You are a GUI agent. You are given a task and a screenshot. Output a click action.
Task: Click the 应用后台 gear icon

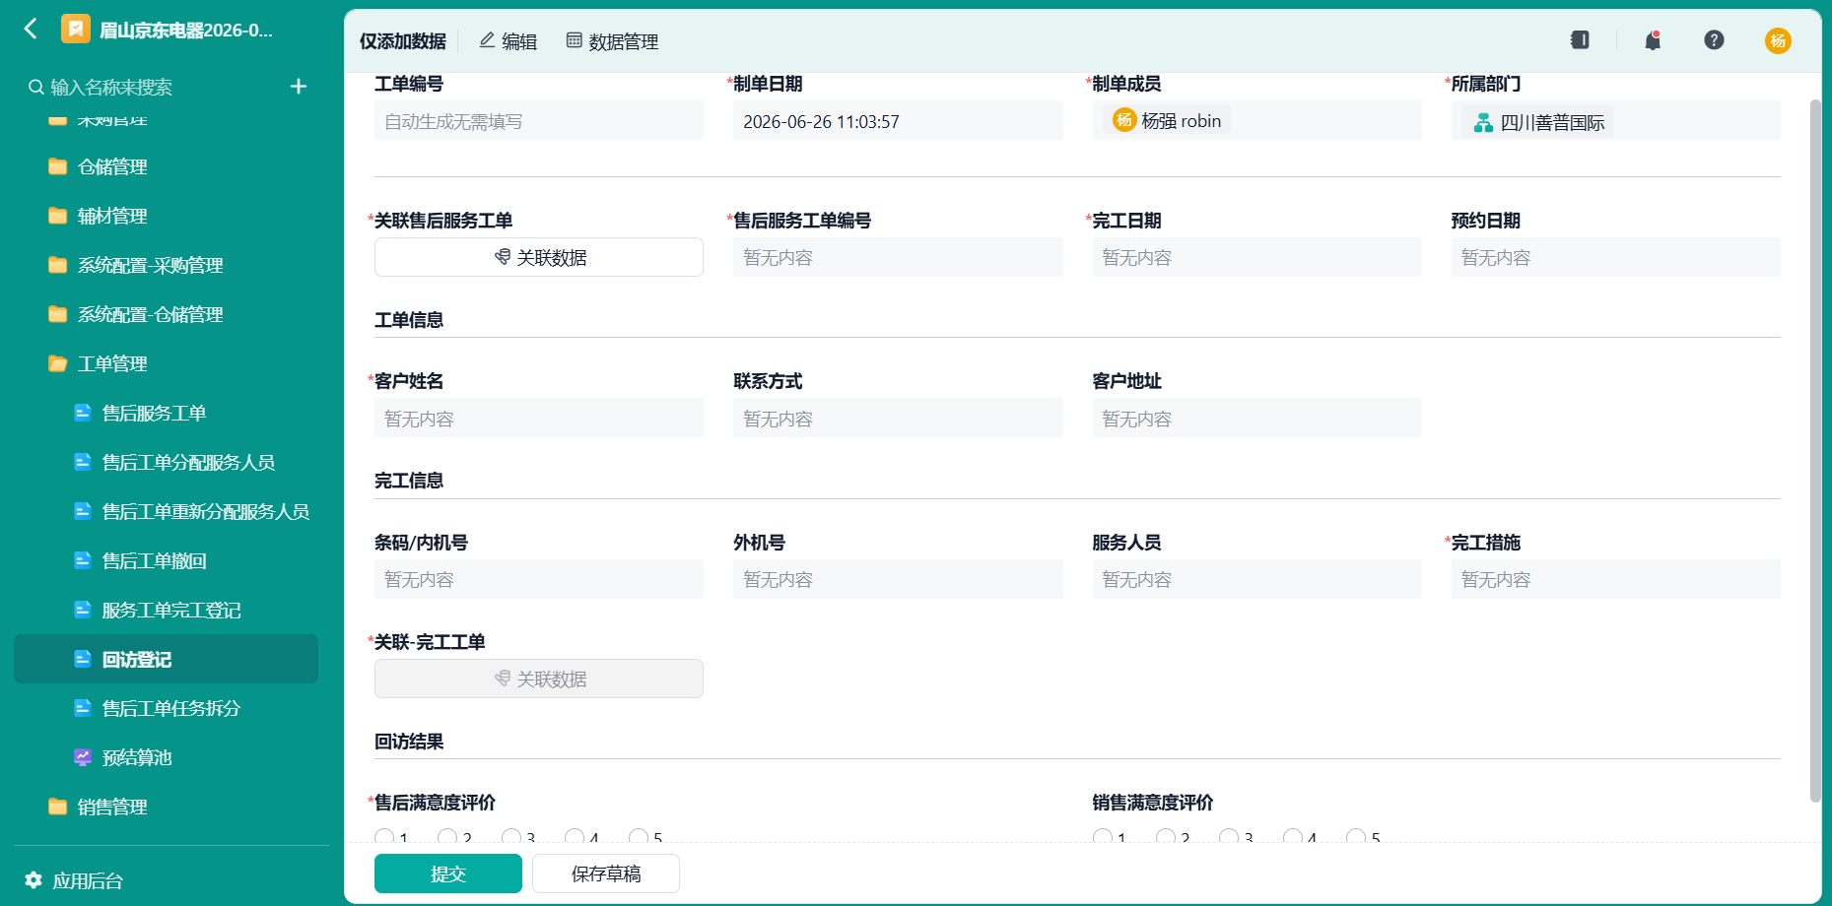coord(34,879)
